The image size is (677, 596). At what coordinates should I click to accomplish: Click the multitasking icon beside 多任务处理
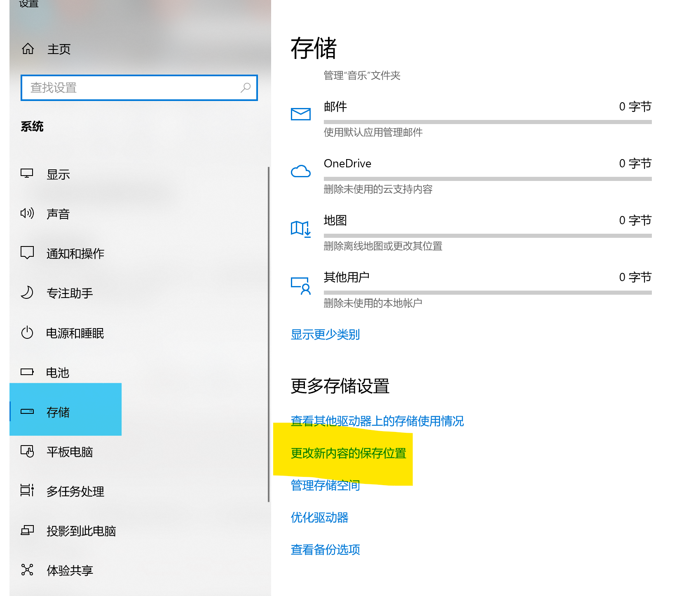[27, 490]
